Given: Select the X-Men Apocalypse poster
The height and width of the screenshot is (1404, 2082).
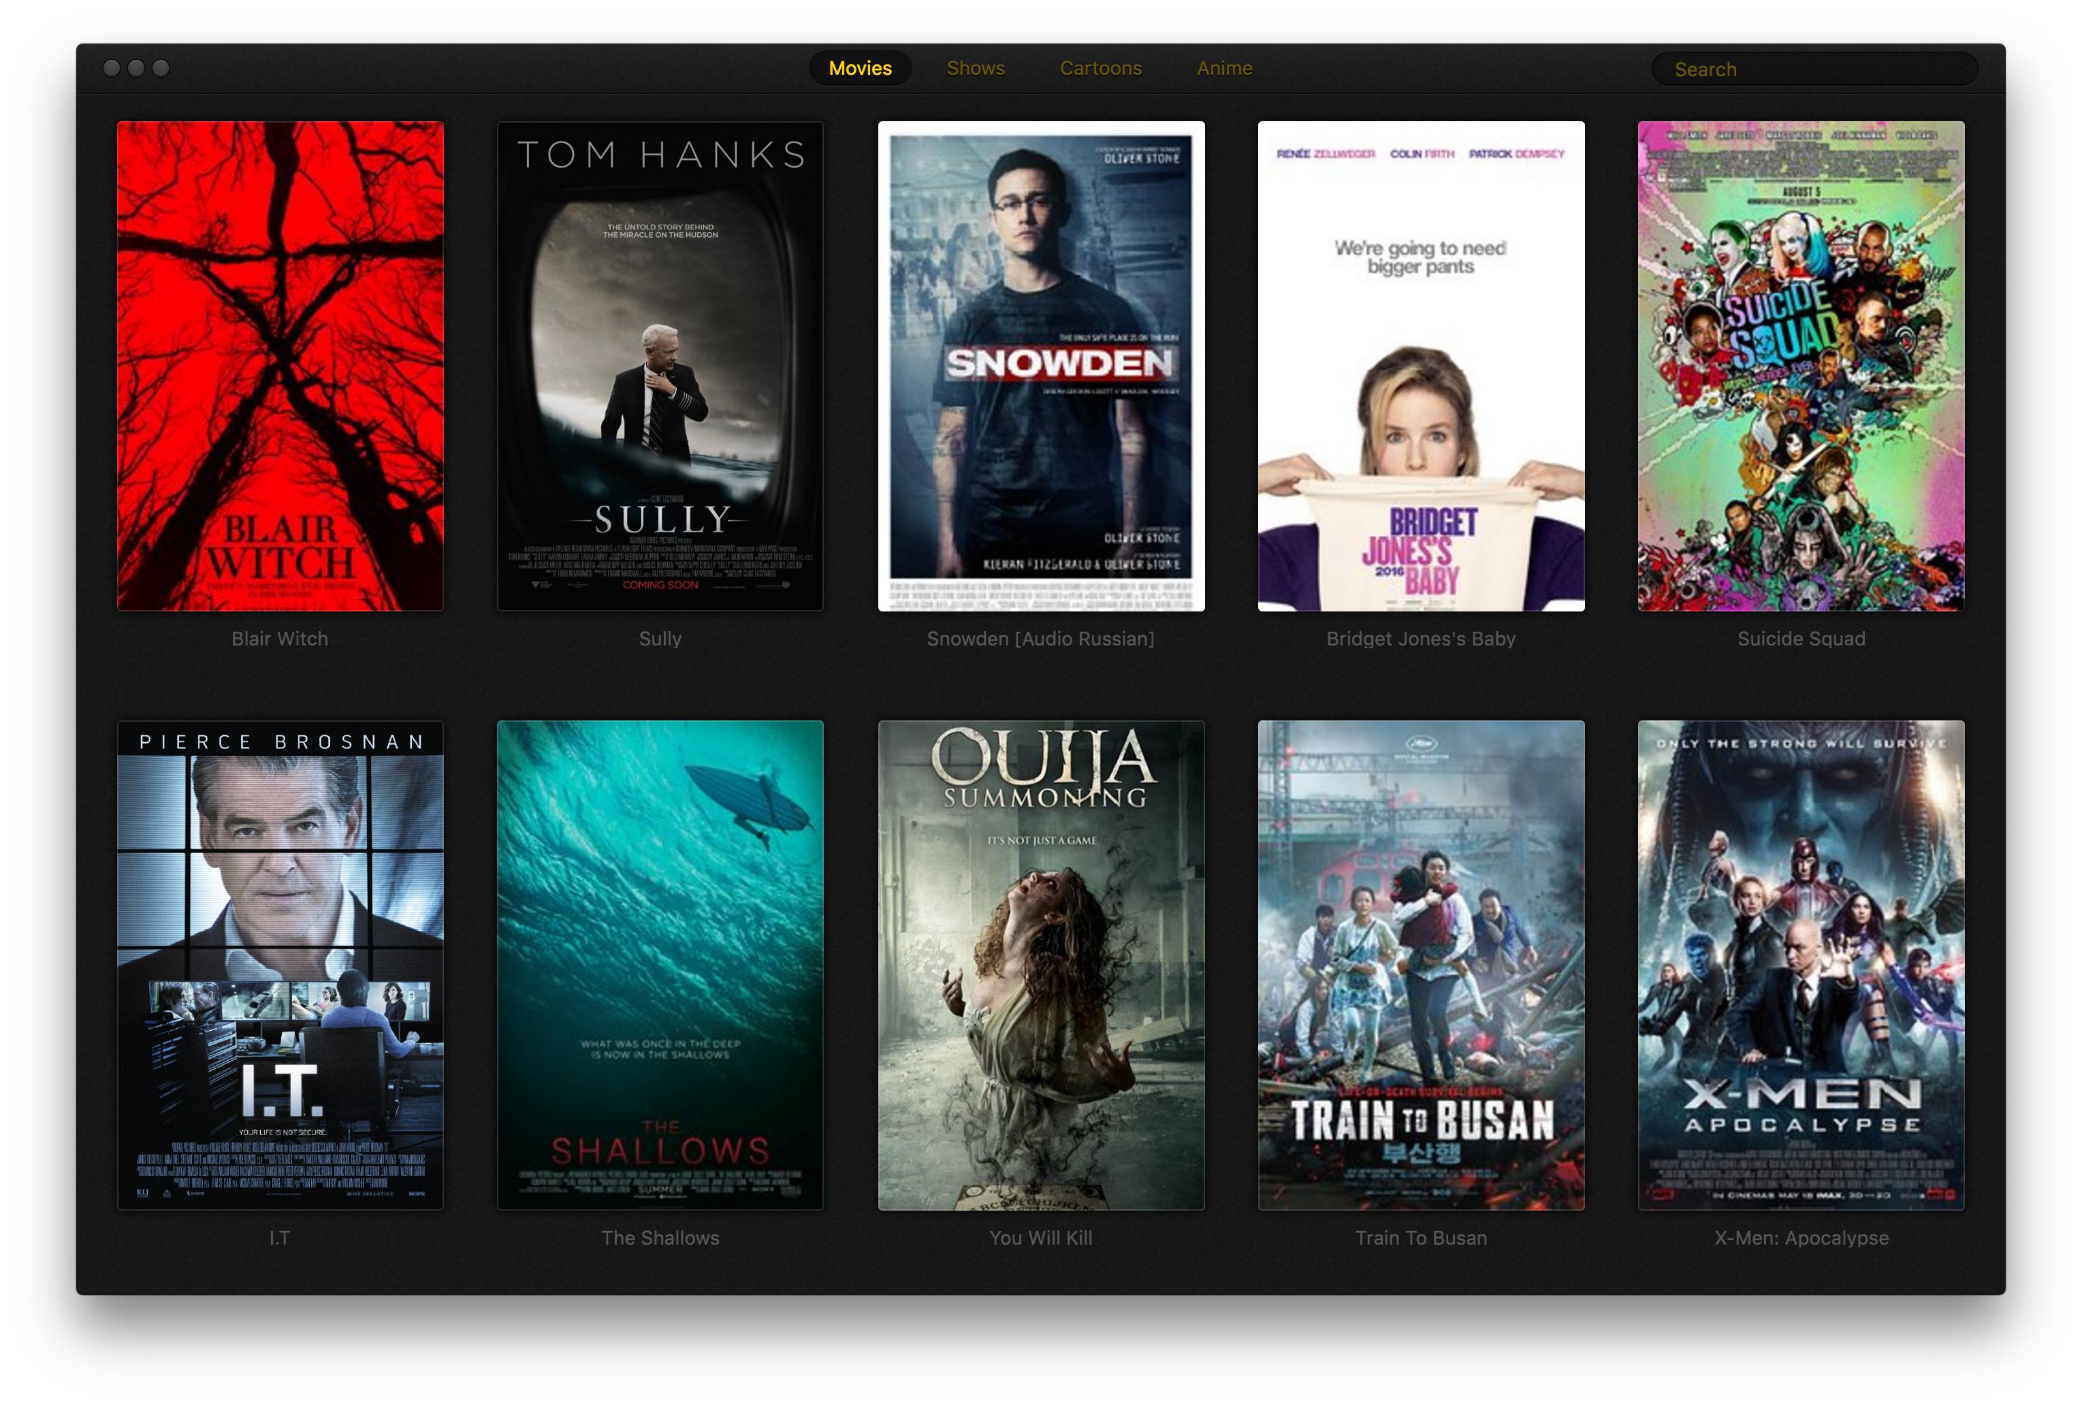Looking at the screenshot, I should 1800,964.
